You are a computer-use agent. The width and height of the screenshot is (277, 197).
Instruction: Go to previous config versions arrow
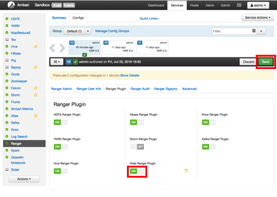[x=53, y=47]
